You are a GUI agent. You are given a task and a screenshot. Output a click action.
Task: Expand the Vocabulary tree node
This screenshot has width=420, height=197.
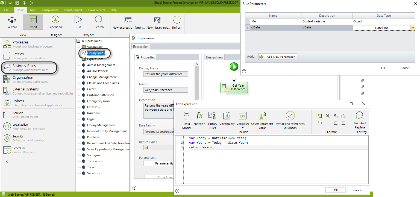tap(79, 47)
